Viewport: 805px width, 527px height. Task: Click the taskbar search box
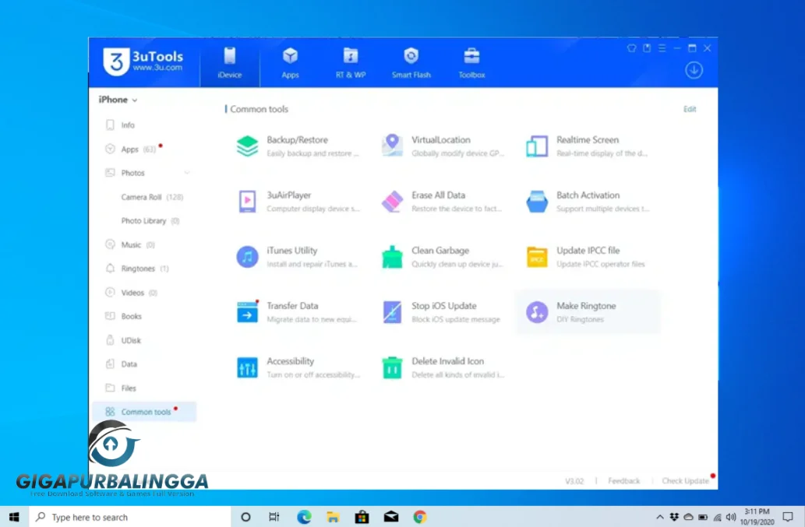130,517
